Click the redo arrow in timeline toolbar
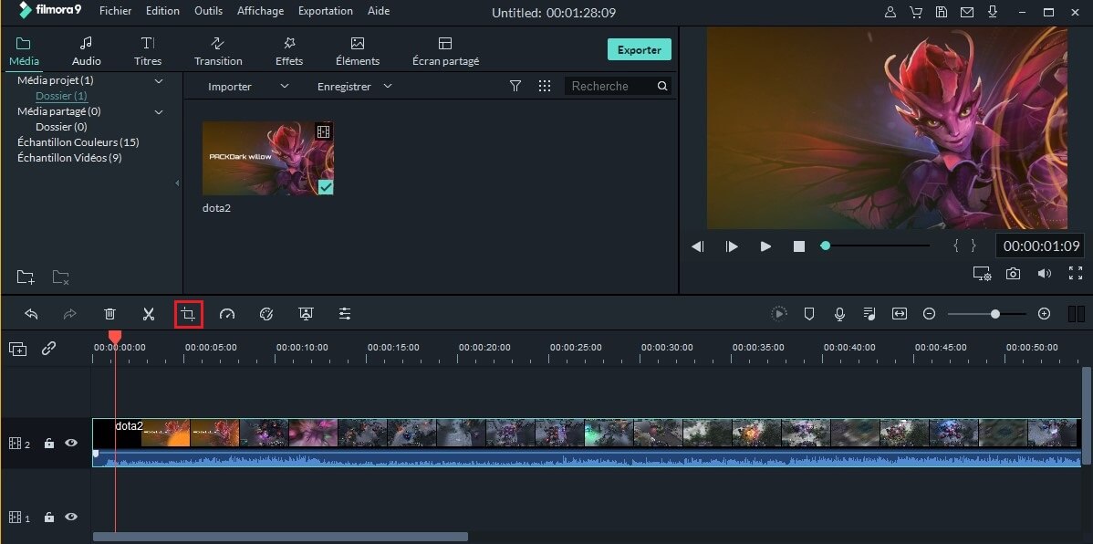Image resolution: width=1093 pixels, height=544 pixels. [x=69, y=314]
